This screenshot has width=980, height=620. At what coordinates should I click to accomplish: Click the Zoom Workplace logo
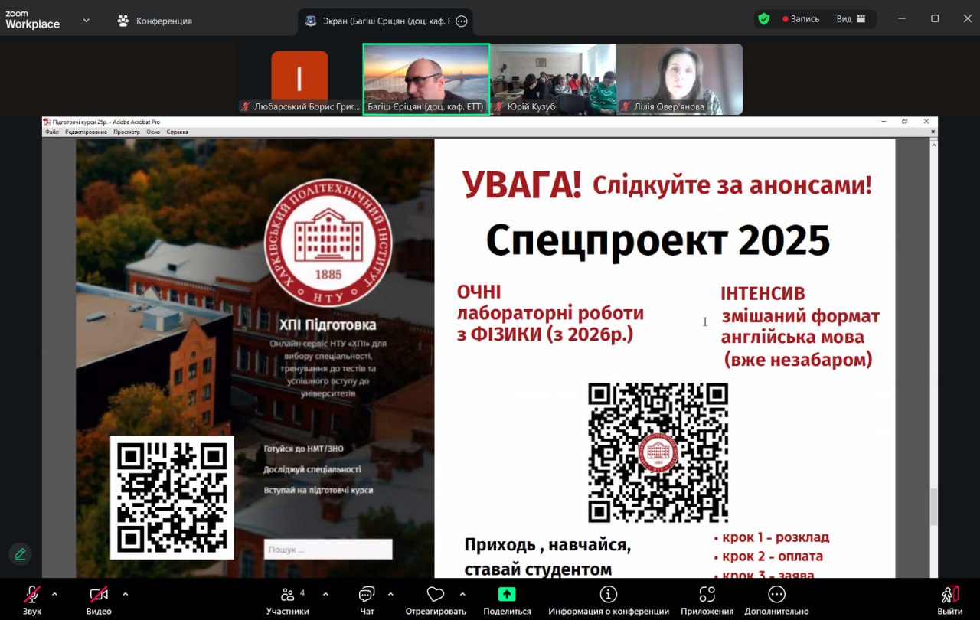tap(32, 19)
